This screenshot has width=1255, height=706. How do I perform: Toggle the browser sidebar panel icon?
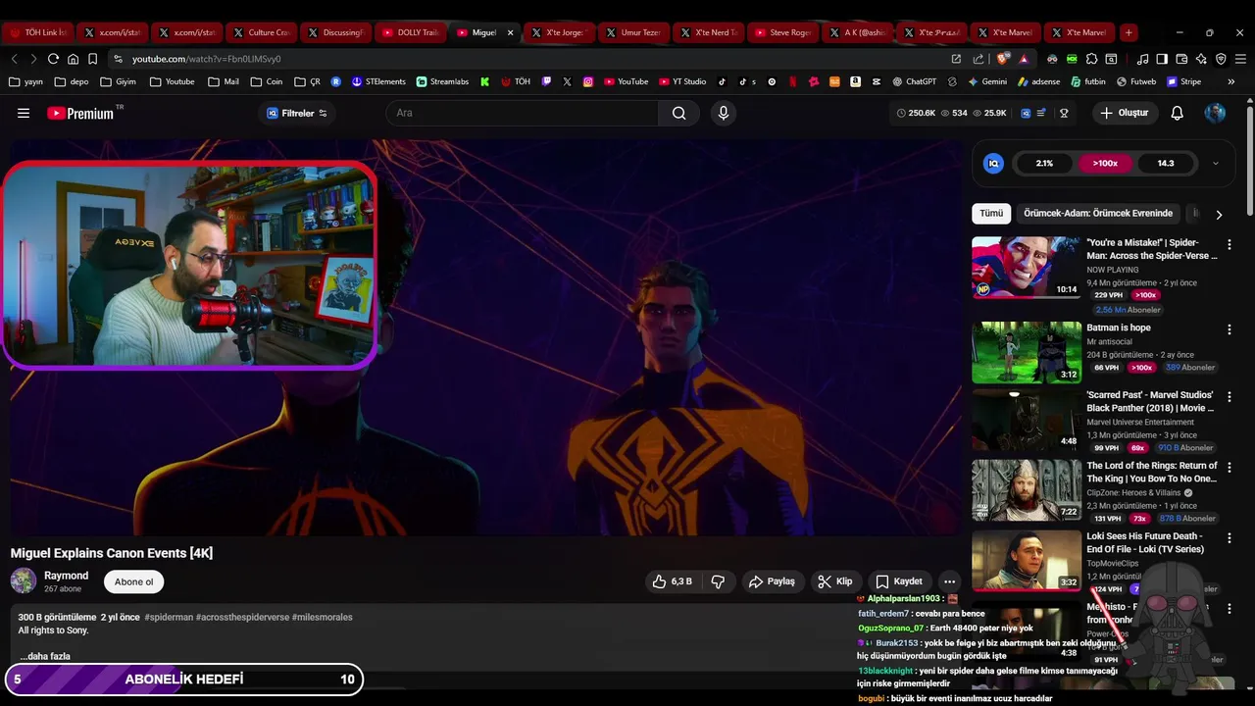[1162, 59]
